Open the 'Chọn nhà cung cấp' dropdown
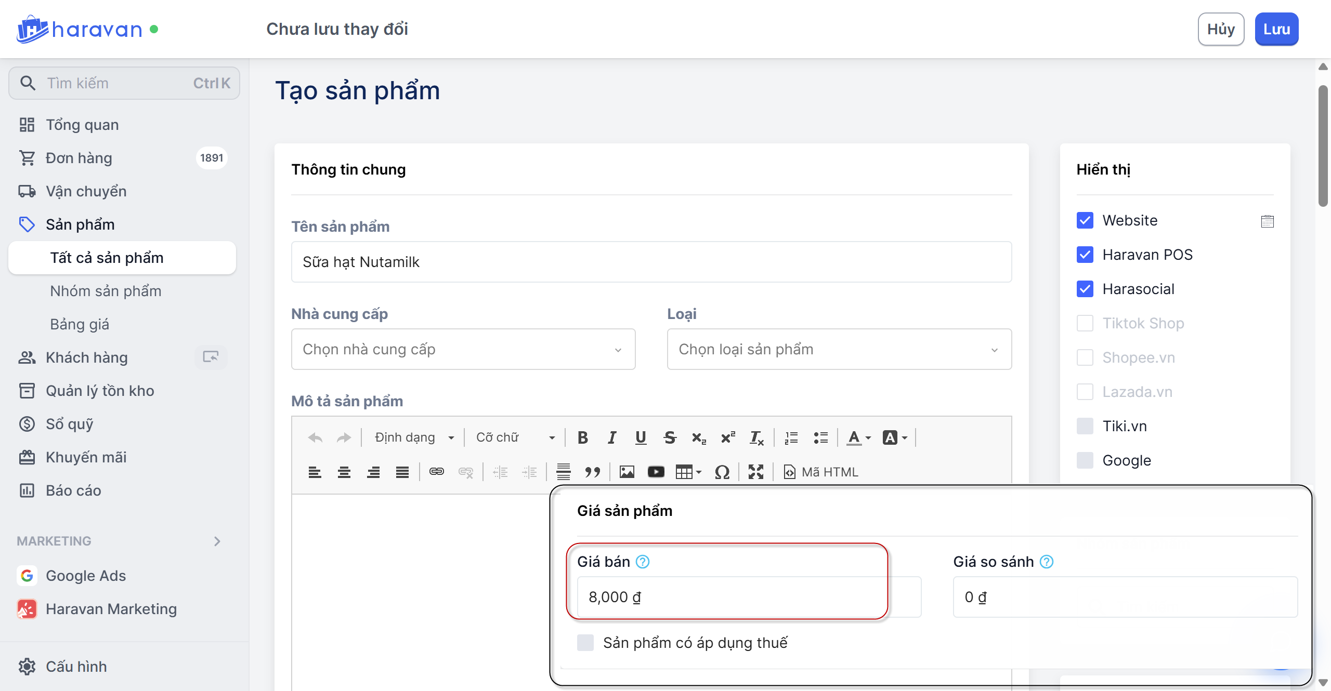This screenshot has height=691, width=1331. point(463,349)
